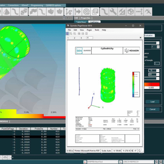Click the first S-curve toolbar icon
This screenshot has height=164, width=164.
[15, 11]
